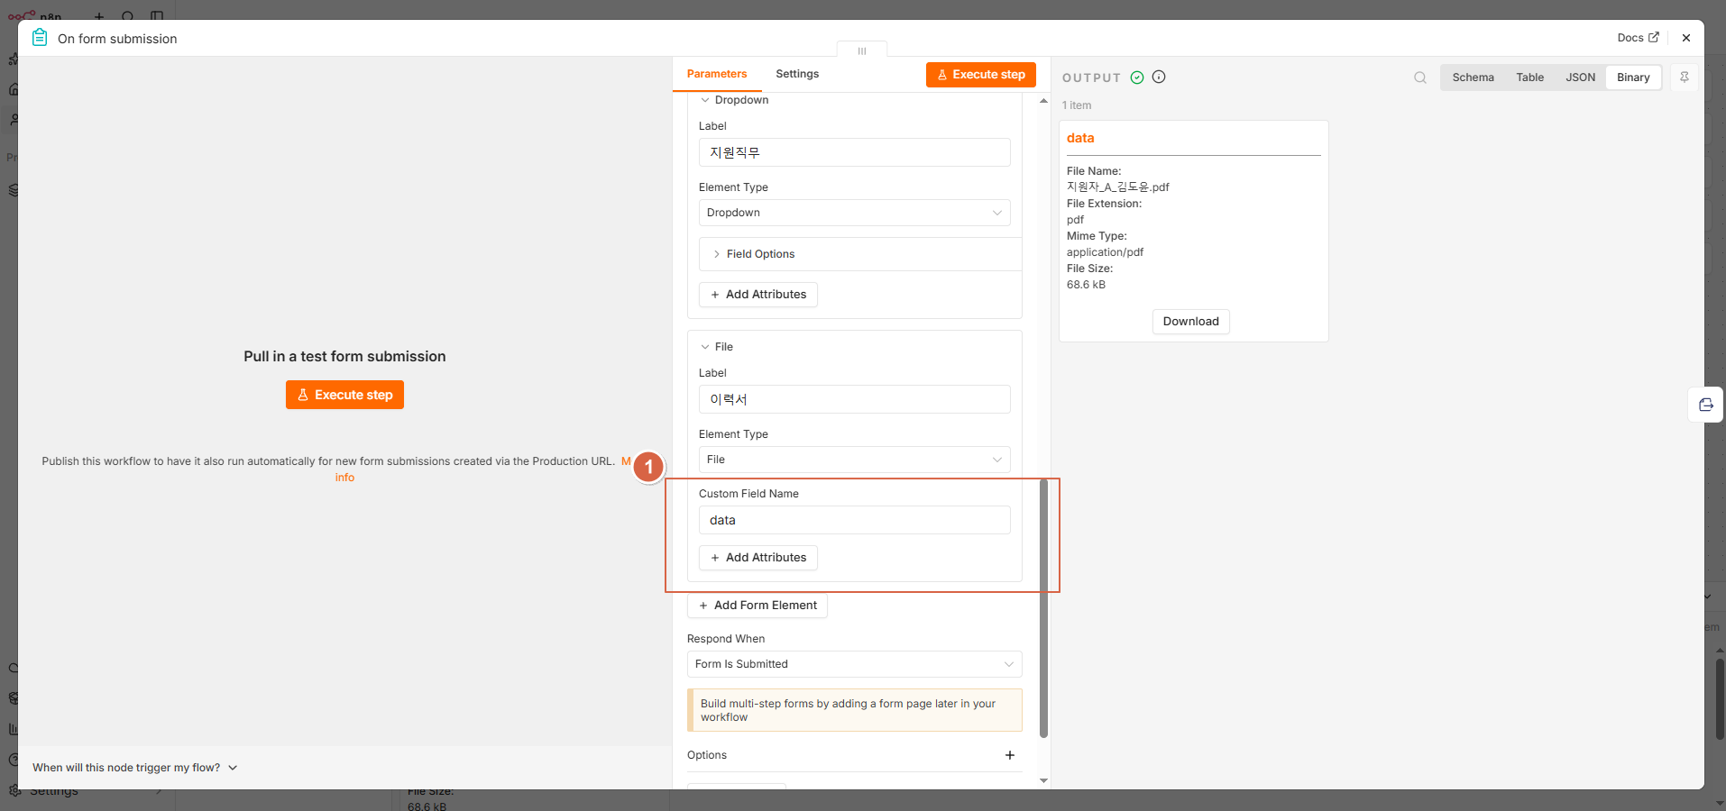Pin the output data
Viewport: 1726px width, 811px height.
(1685, 77)
